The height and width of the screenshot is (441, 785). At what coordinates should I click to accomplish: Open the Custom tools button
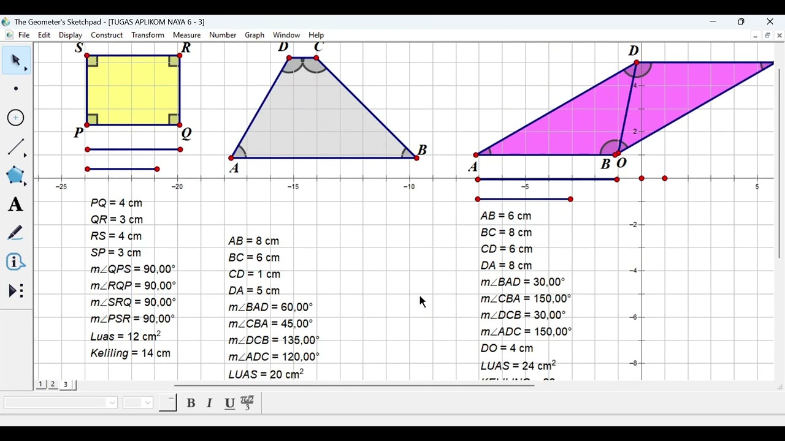pos(16,291)
